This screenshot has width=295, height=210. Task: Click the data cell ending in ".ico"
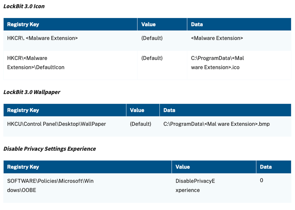[x=217, y=63]
